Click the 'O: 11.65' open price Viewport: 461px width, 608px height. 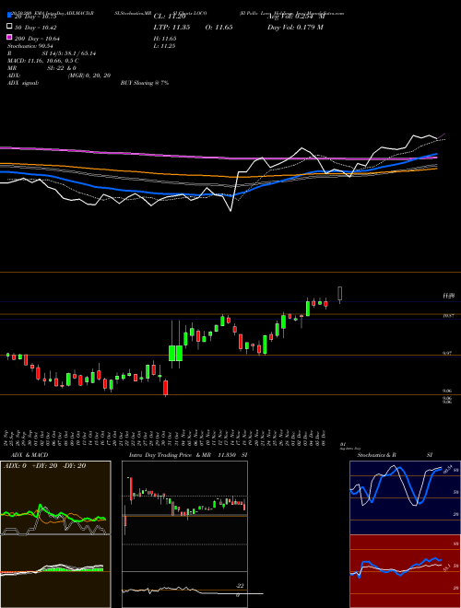(219, 28)
